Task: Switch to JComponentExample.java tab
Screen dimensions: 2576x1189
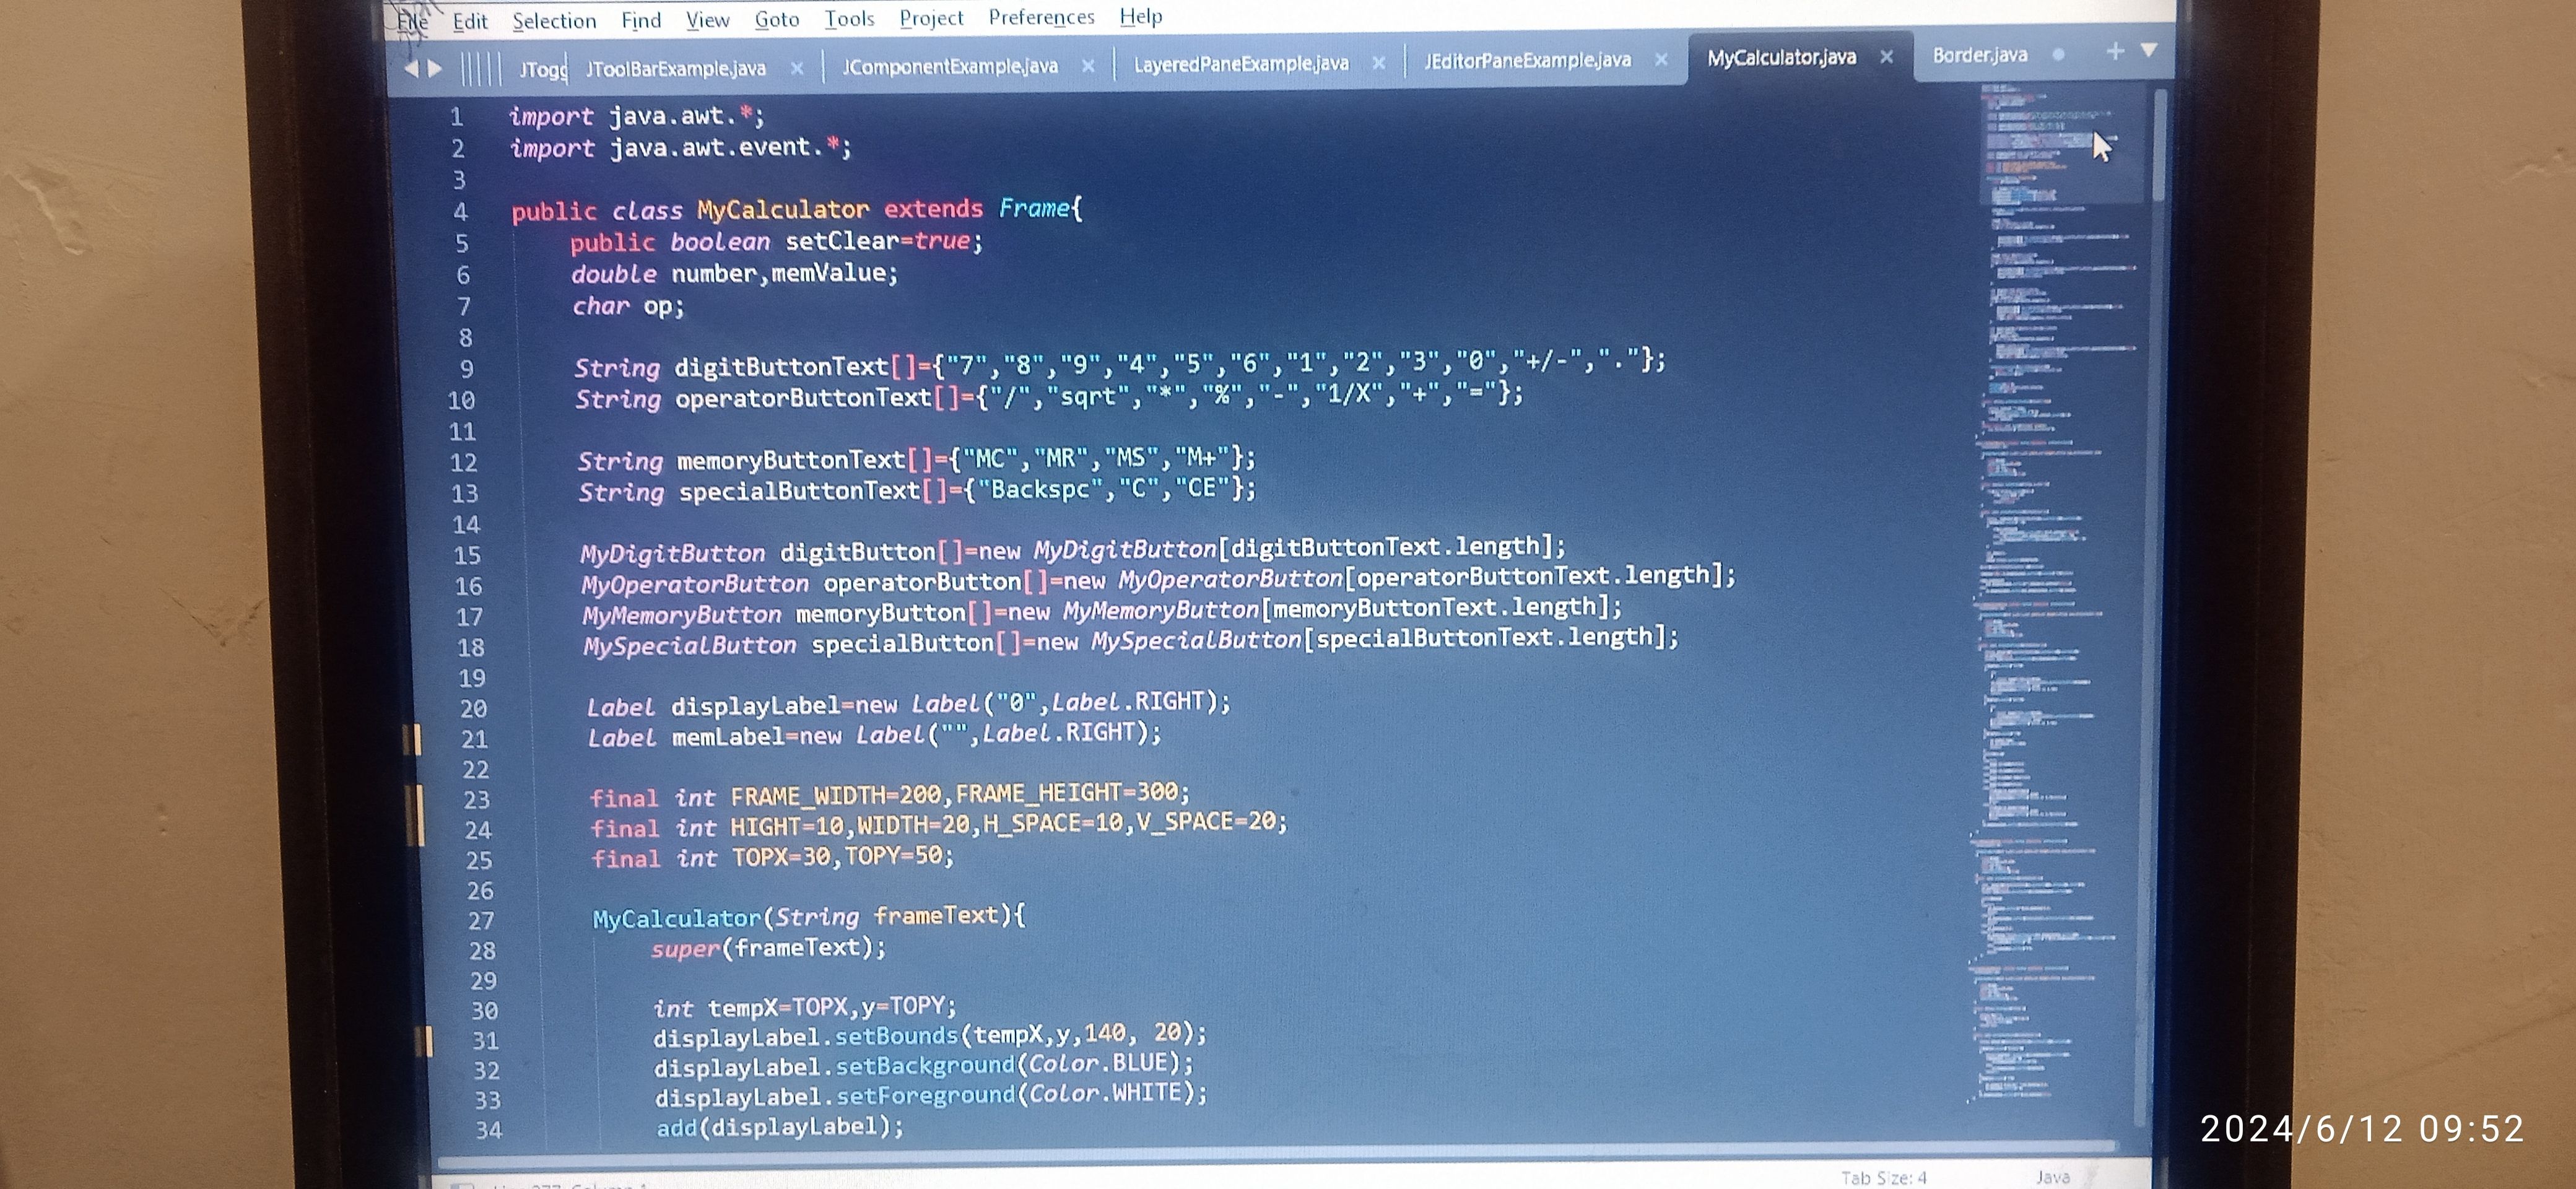Action: 950,66
